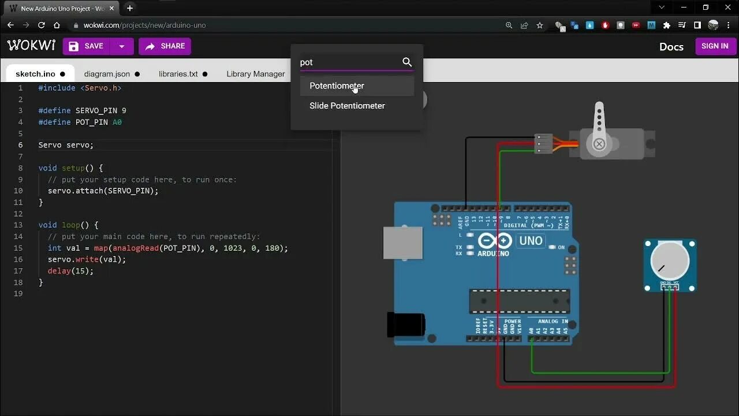Open a new browser tab
739x416 pixels.
[x=130, y=8]
